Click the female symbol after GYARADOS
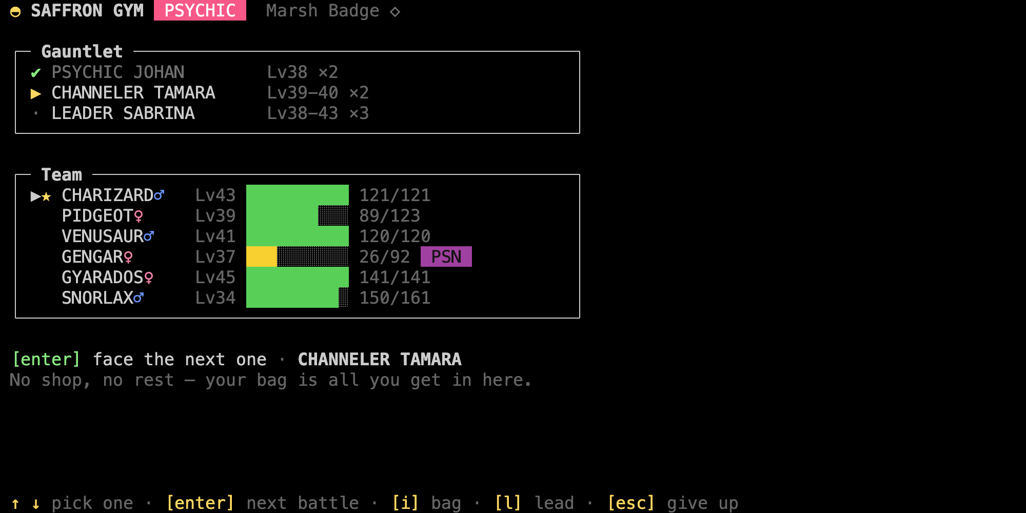Image resolution: width=1026 pixels, height=513 pixels. pyautogui.click(x=149, y=278)
